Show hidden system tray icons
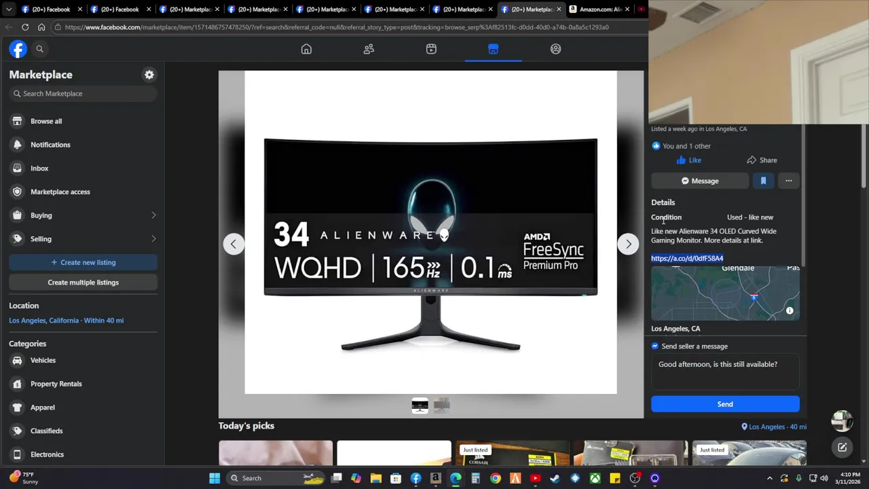869x489 pixels. [770, 478]
